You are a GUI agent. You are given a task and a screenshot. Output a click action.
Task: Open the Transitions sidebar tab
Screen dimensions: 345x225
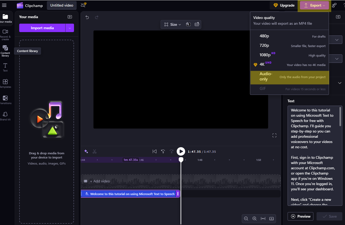click(5, 100)
